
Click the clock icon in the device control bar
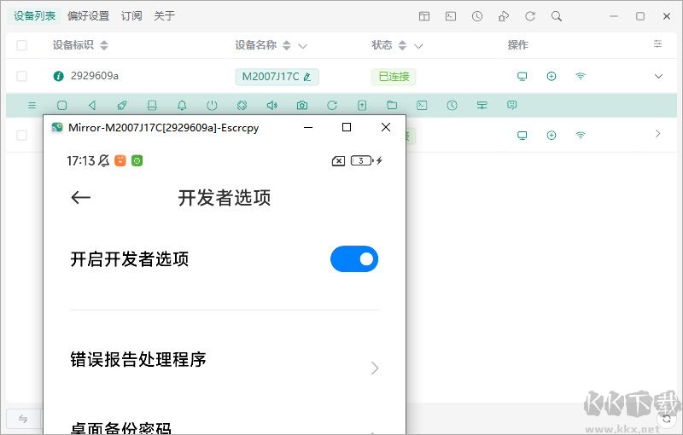pos(452,105)
